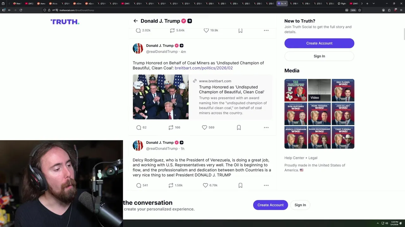Open the Tano Tijerina Wins media image
Image resolution: width=405 pixels, height=227 pixels.
(343, 137)
